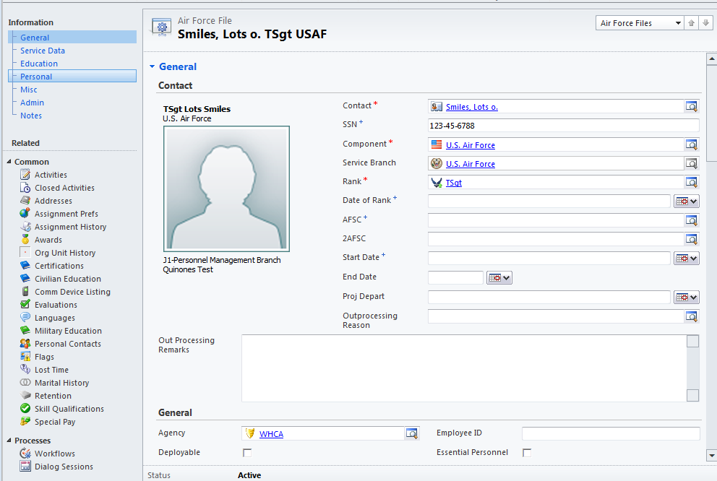Screen dimensions: 717x481
Task: Open U.S. Air Force Service Branch link
Action: point(471,164)
